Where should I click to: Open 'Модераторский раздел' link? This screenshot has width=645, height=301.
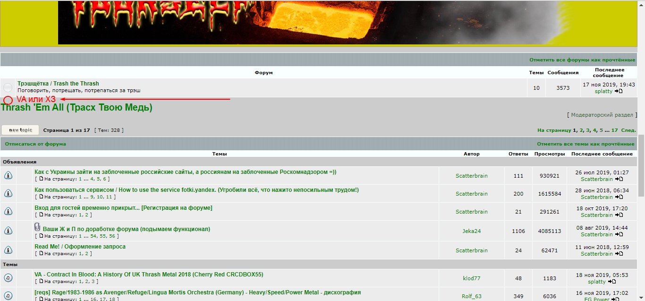click(602, 115)
